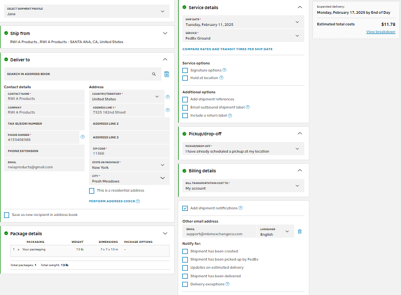Open Signature options help icon
Viewport: 401px width, 295px height.
(x=224, y=70)
